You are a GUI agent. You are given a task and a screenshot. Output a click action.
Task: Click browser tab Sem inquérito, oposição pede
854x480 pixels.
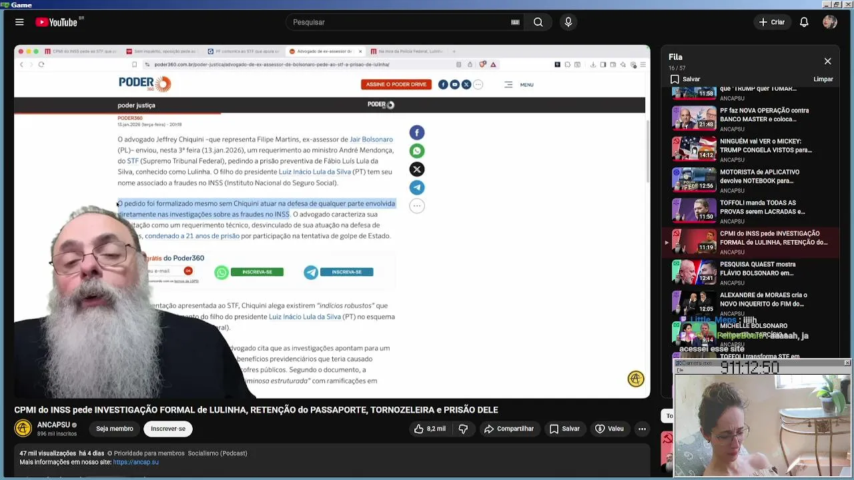click(x=161, y=51)
